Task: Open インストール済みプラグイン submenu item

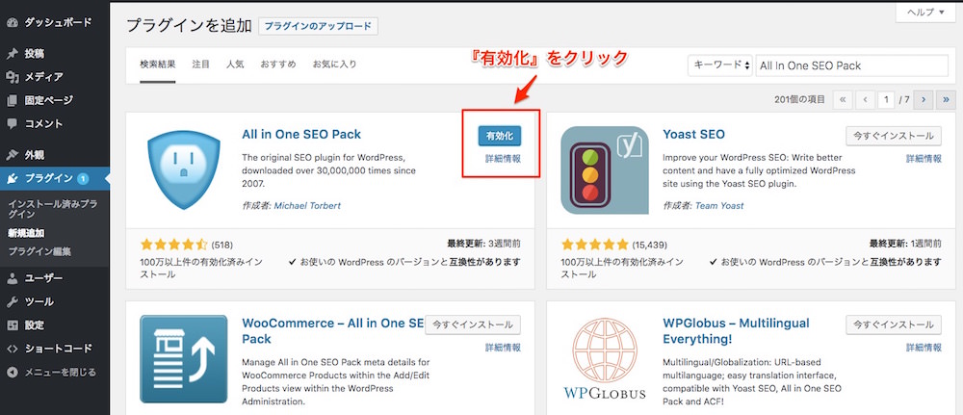Action: click(x=53, y=209)
